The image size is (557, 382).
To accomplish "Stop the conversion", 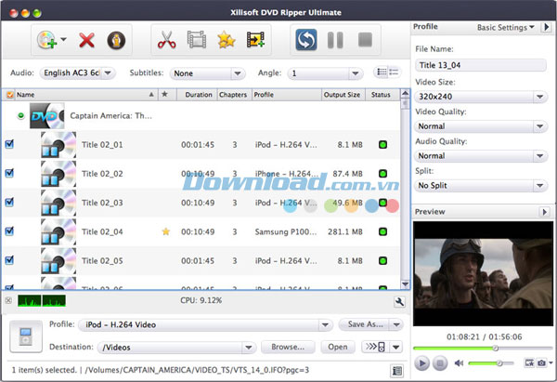I will pos(365,39).
